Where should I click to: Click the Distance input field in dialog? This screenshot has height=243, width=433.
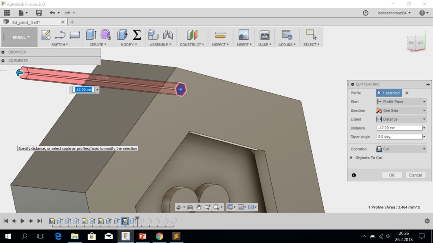[x=399, y=128]
